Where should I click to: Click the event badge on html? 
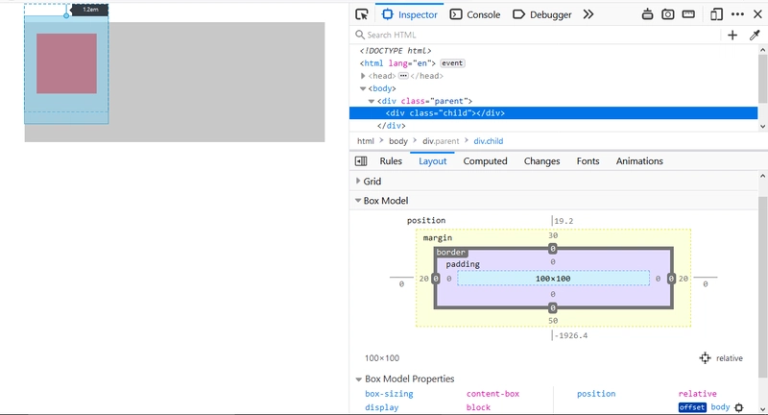[452, 63]
